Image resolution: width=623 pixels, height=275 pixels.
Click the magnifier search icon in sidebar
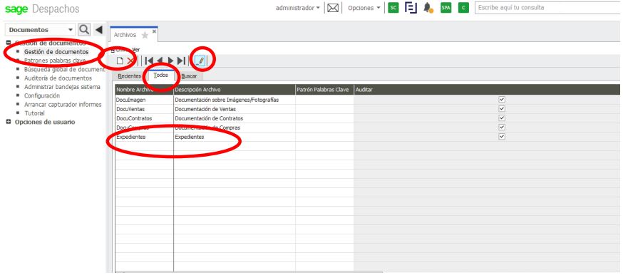pyautogui.click(x=84, y=29)
